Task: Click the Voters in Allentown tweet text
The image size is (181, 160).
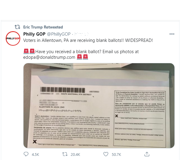Action: click(x=88, y=40)
